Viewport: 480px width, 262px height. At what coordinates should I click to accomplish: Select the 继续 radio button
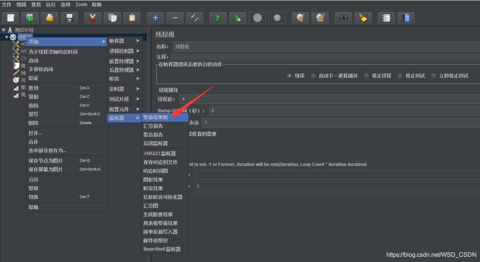coord(289,76)
